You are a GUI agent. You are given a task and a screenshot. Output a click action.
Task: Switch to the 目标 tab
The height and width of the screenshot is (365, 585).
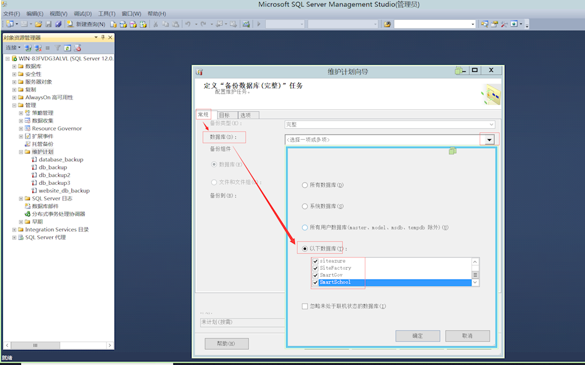[x=225, y=115]
